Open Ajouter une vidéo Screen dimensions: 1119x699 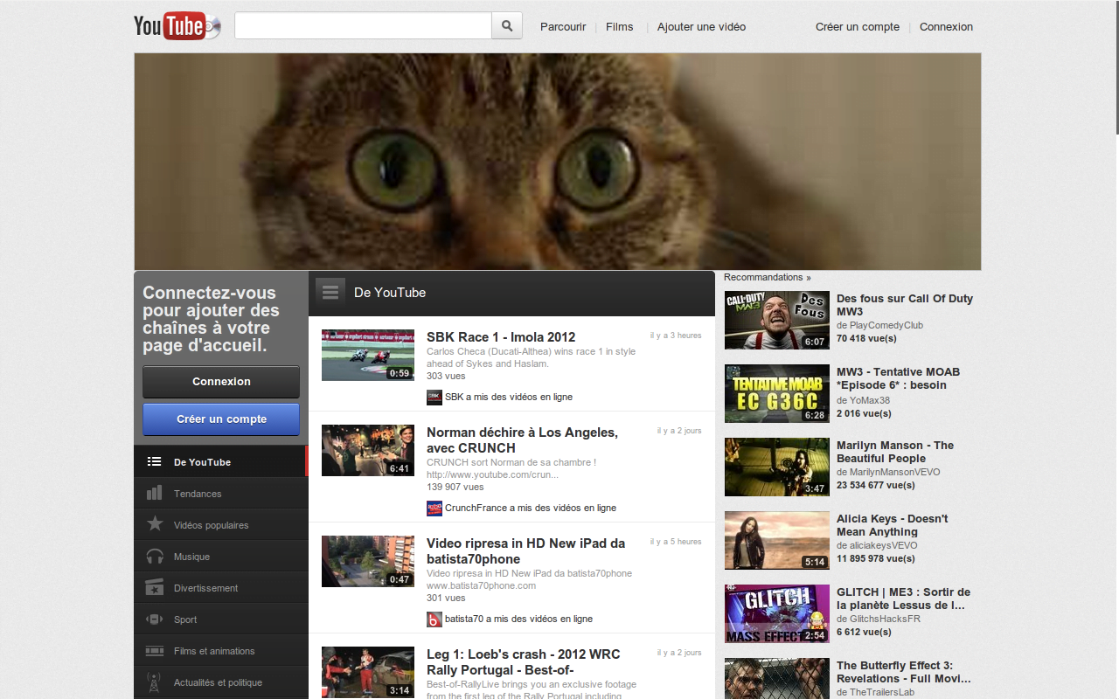(x=702, y=27)
